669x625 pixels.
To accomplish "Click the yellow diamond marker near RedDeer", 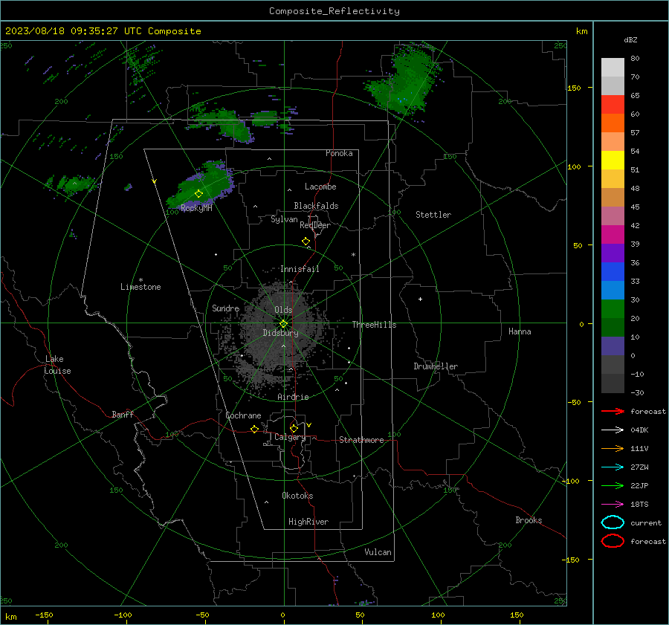I will tap(306, 242).
